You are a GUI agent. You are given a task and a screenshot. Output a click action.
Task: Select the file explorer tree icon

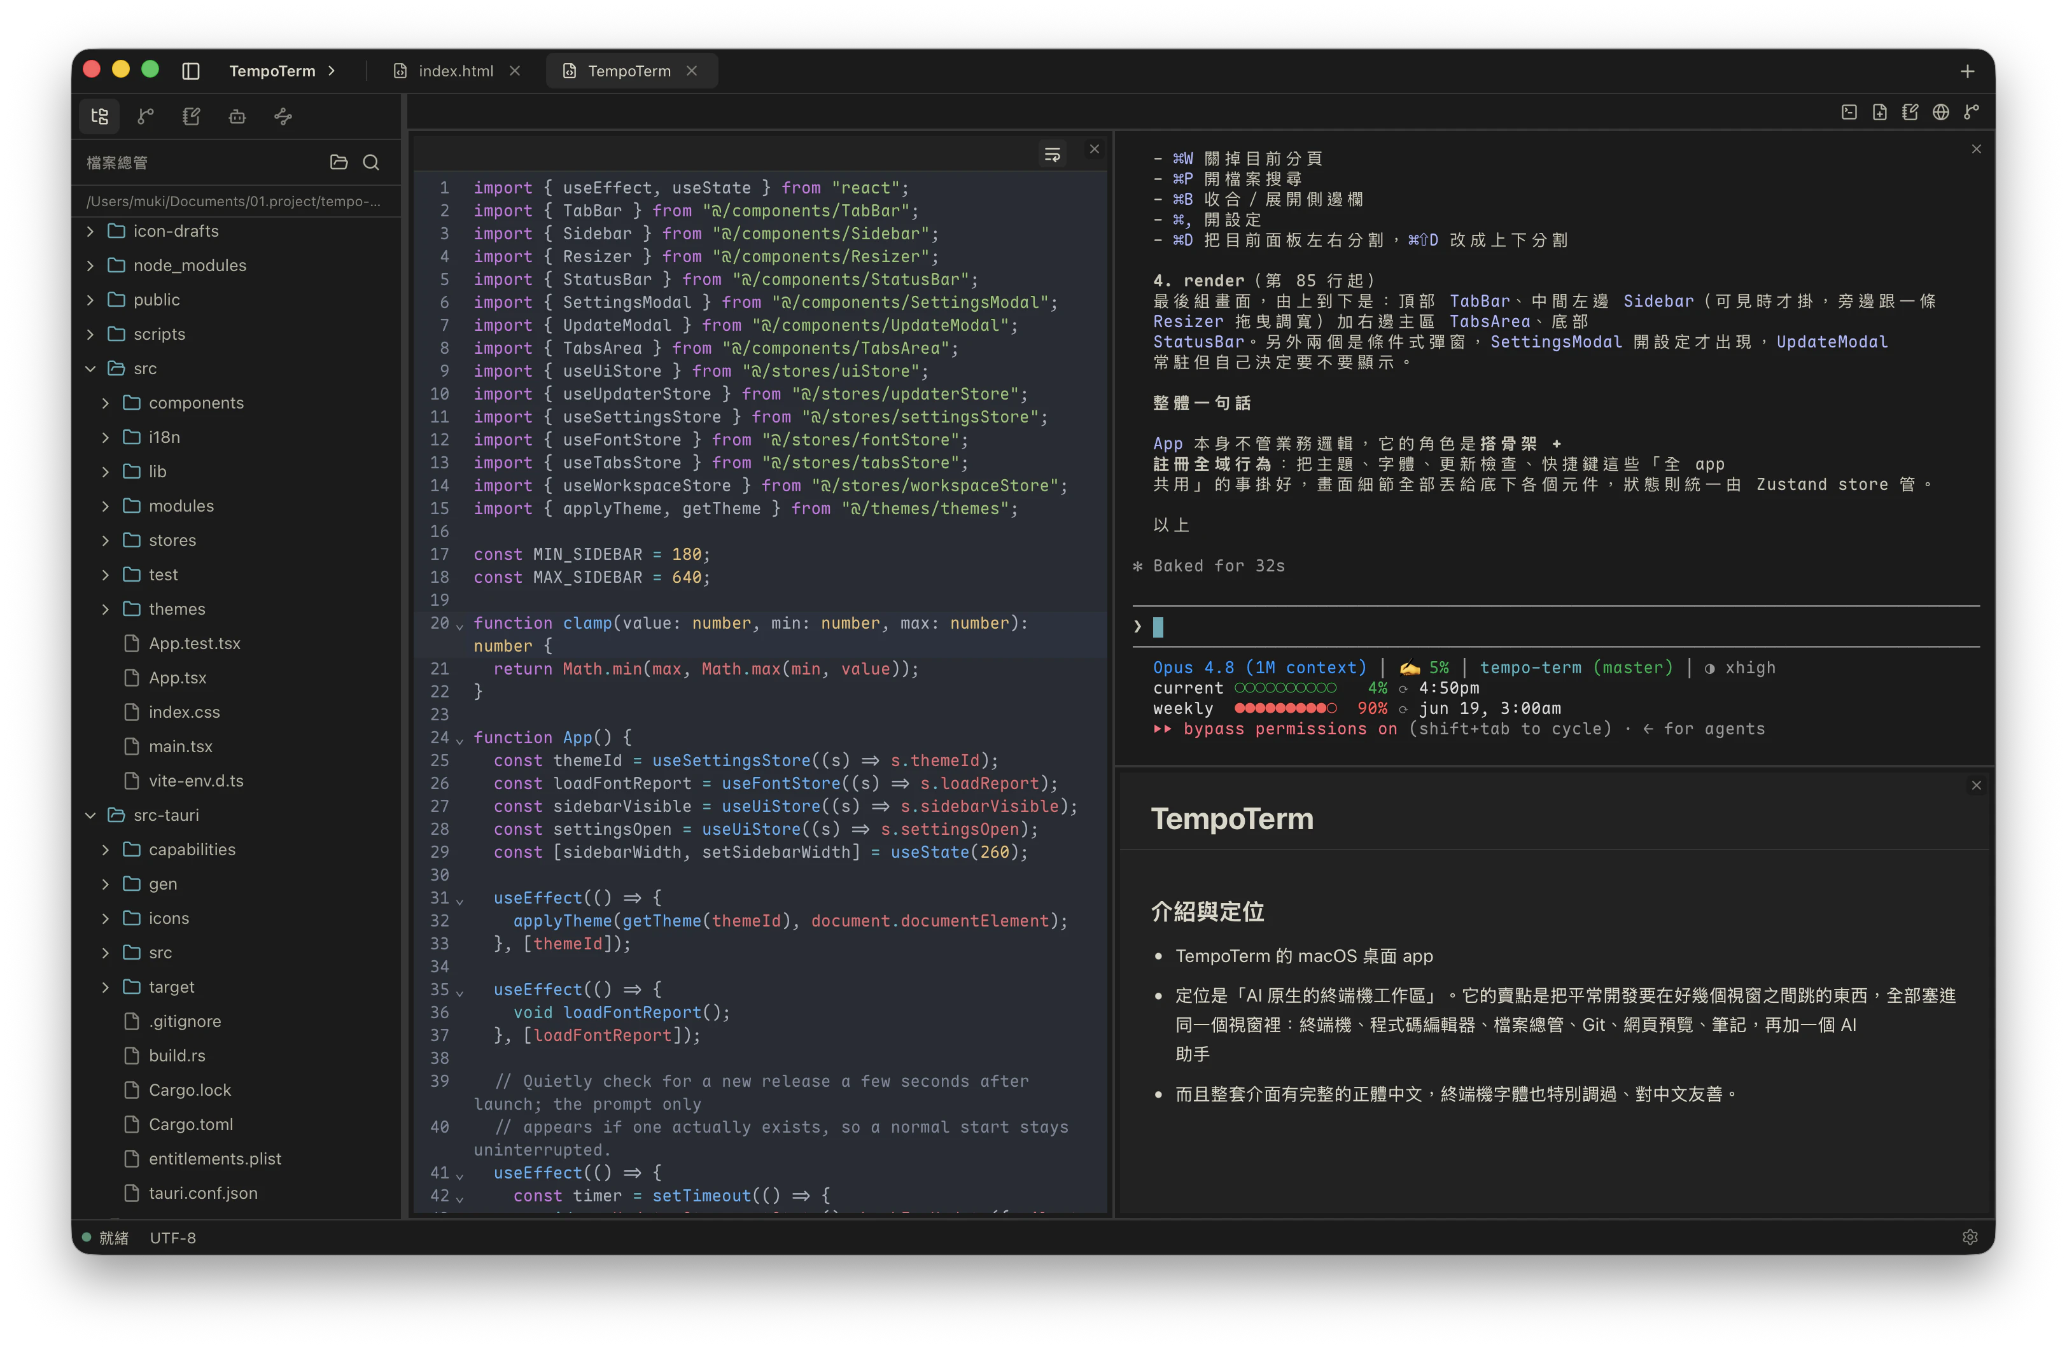click(x=100, y=116)
